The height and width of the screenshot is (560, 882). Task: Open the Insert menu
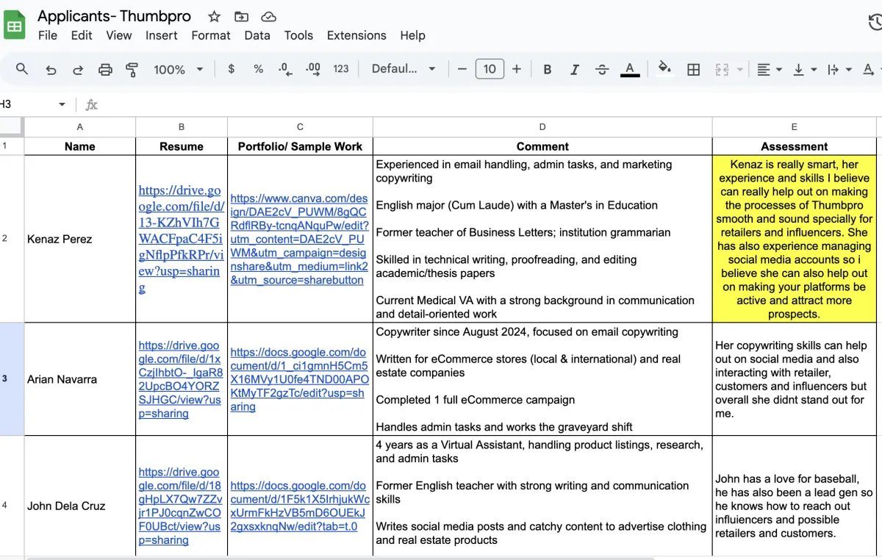pos(161,35)
